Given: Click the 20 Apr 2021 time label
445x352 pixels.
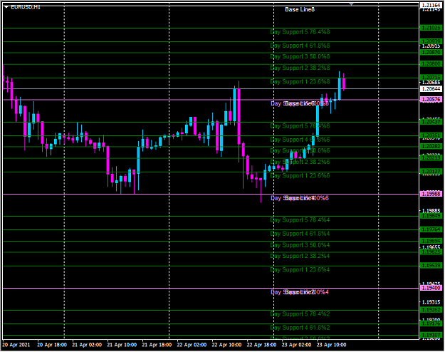Looking at the screenshot, I should [16, 345].
